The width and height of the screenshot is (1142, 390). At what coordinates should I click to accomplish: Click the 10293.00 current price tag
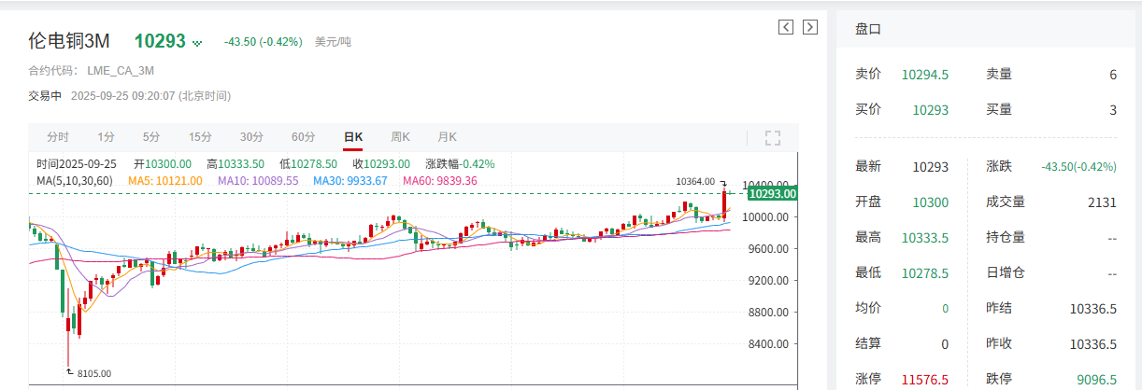coord(773,194)
